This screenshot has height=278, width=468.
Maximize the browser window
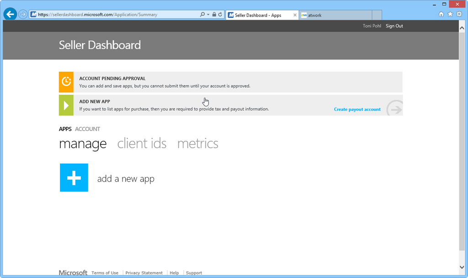444,4
